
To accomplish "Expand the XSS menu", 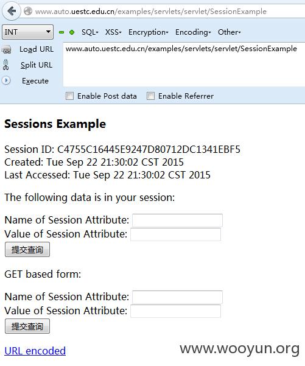I will (113, 32).
